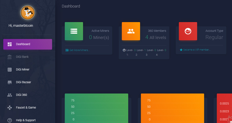Click the orange chart card
Image resolution: width=232 pixels, height=123 pixels.
[x=172, y=108]
